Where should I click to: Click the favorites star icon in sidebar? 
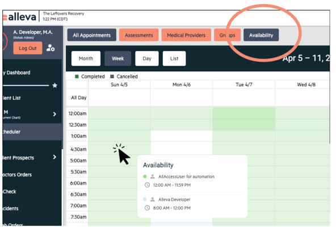[55, 85]
